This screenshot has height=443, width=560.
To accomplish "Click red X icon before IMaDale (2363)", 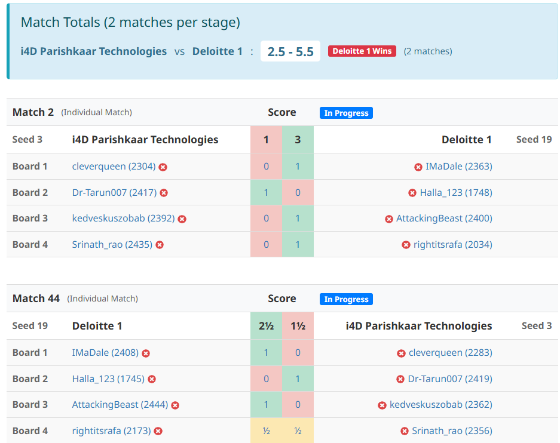I will pyautogui.click(x=418, y=167).
